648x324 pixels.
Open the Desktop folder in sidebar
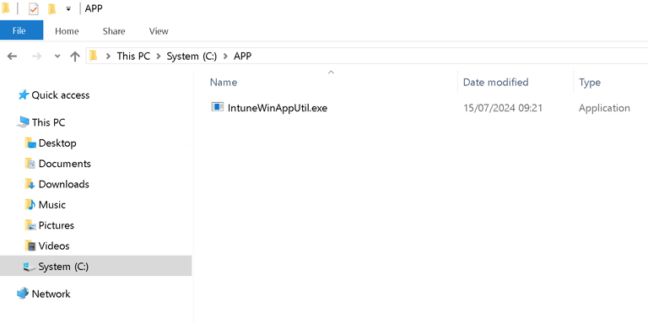57,143
